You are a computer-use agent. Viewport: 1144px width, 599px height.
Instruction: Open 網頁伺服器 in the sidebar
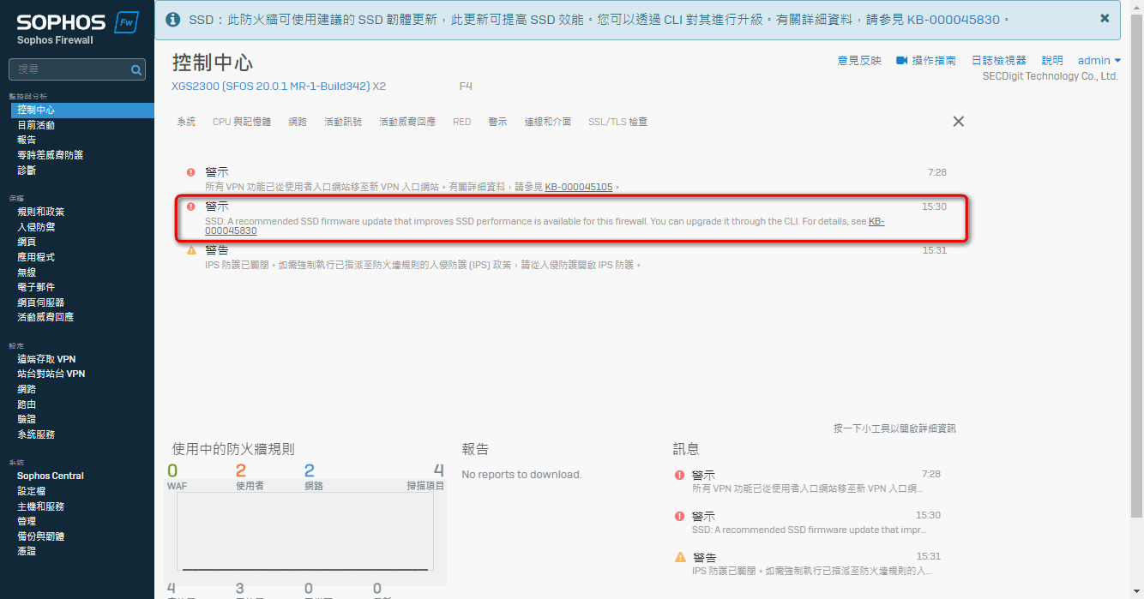(x=41, y=302)
